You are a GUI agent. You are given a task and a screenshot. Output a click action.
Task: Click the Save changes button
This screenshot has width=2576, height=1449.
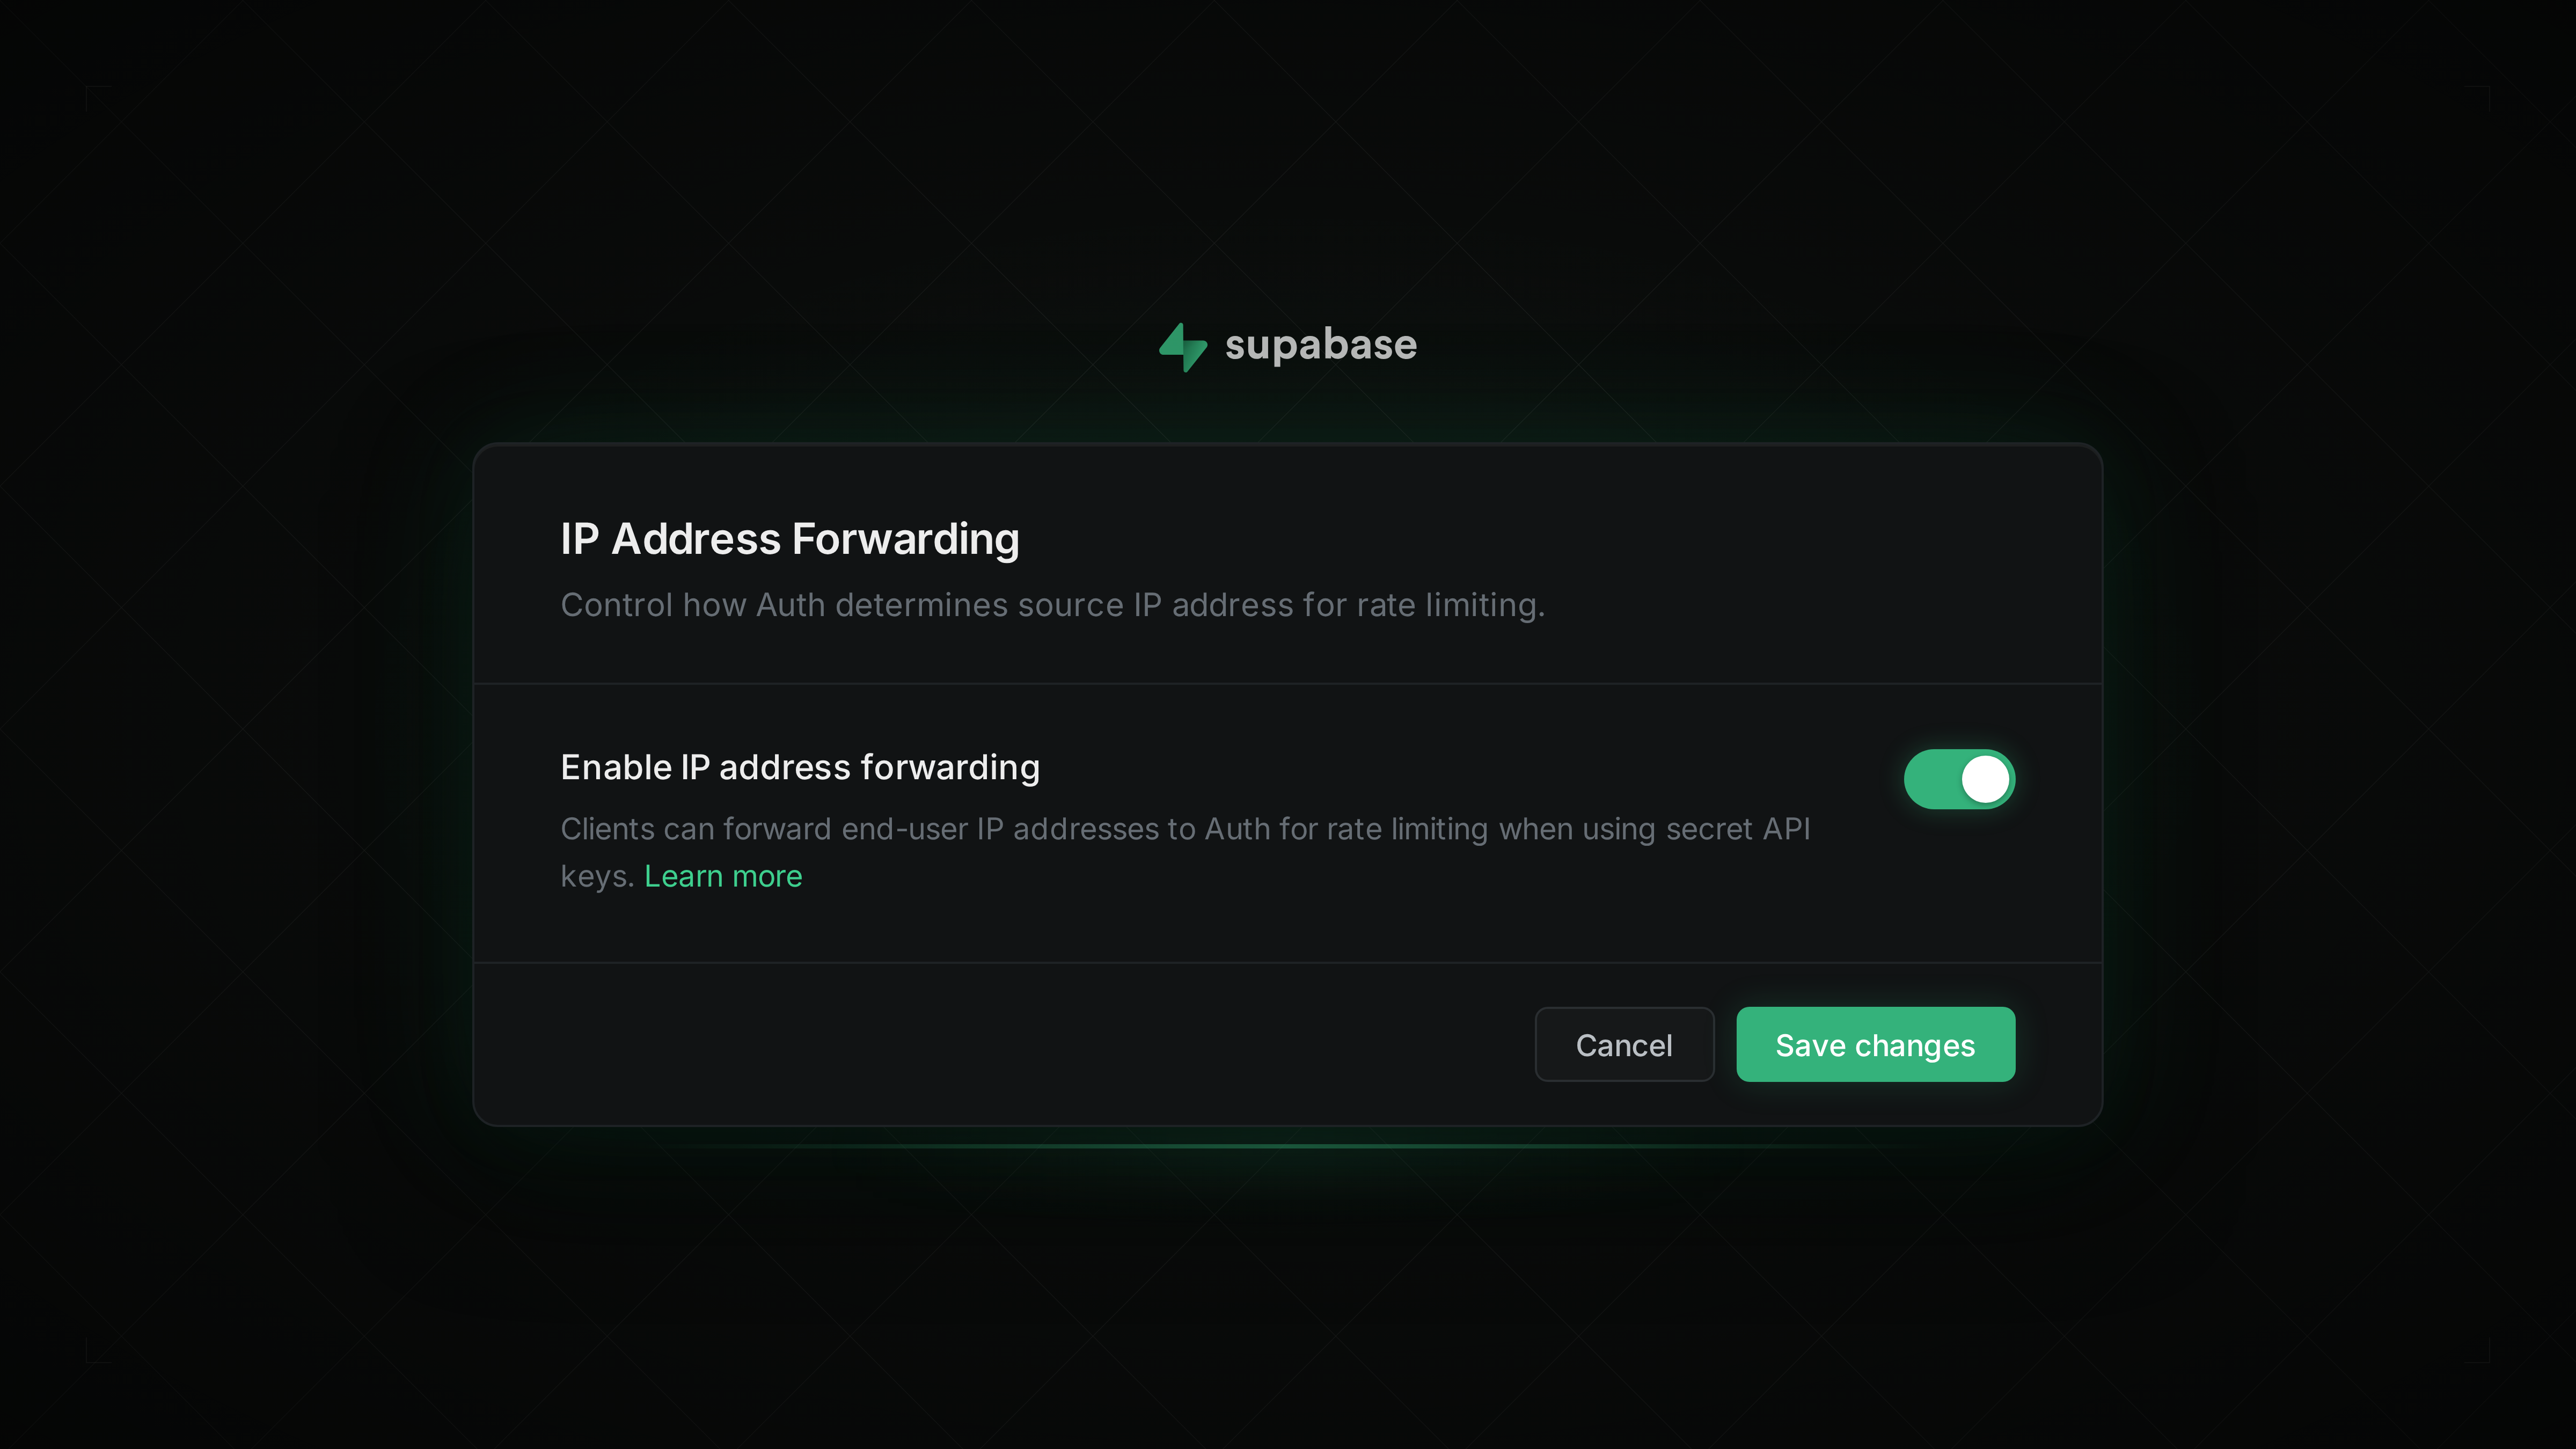pyautogui.click(x=1875, y=1044)
